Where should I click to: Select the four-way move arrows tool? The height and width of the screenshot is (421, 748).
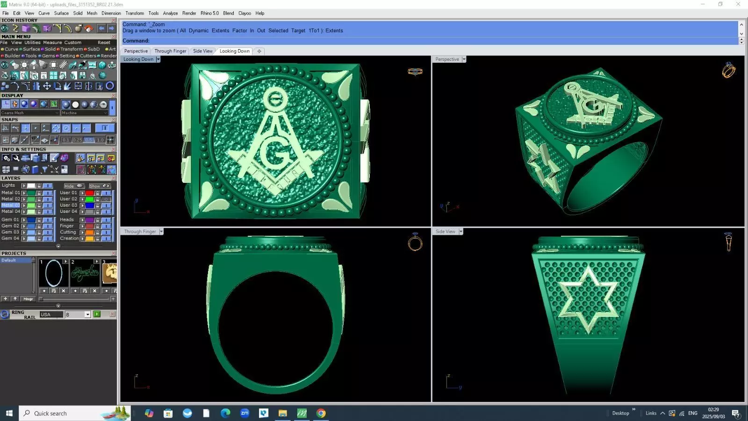point(47,86)
